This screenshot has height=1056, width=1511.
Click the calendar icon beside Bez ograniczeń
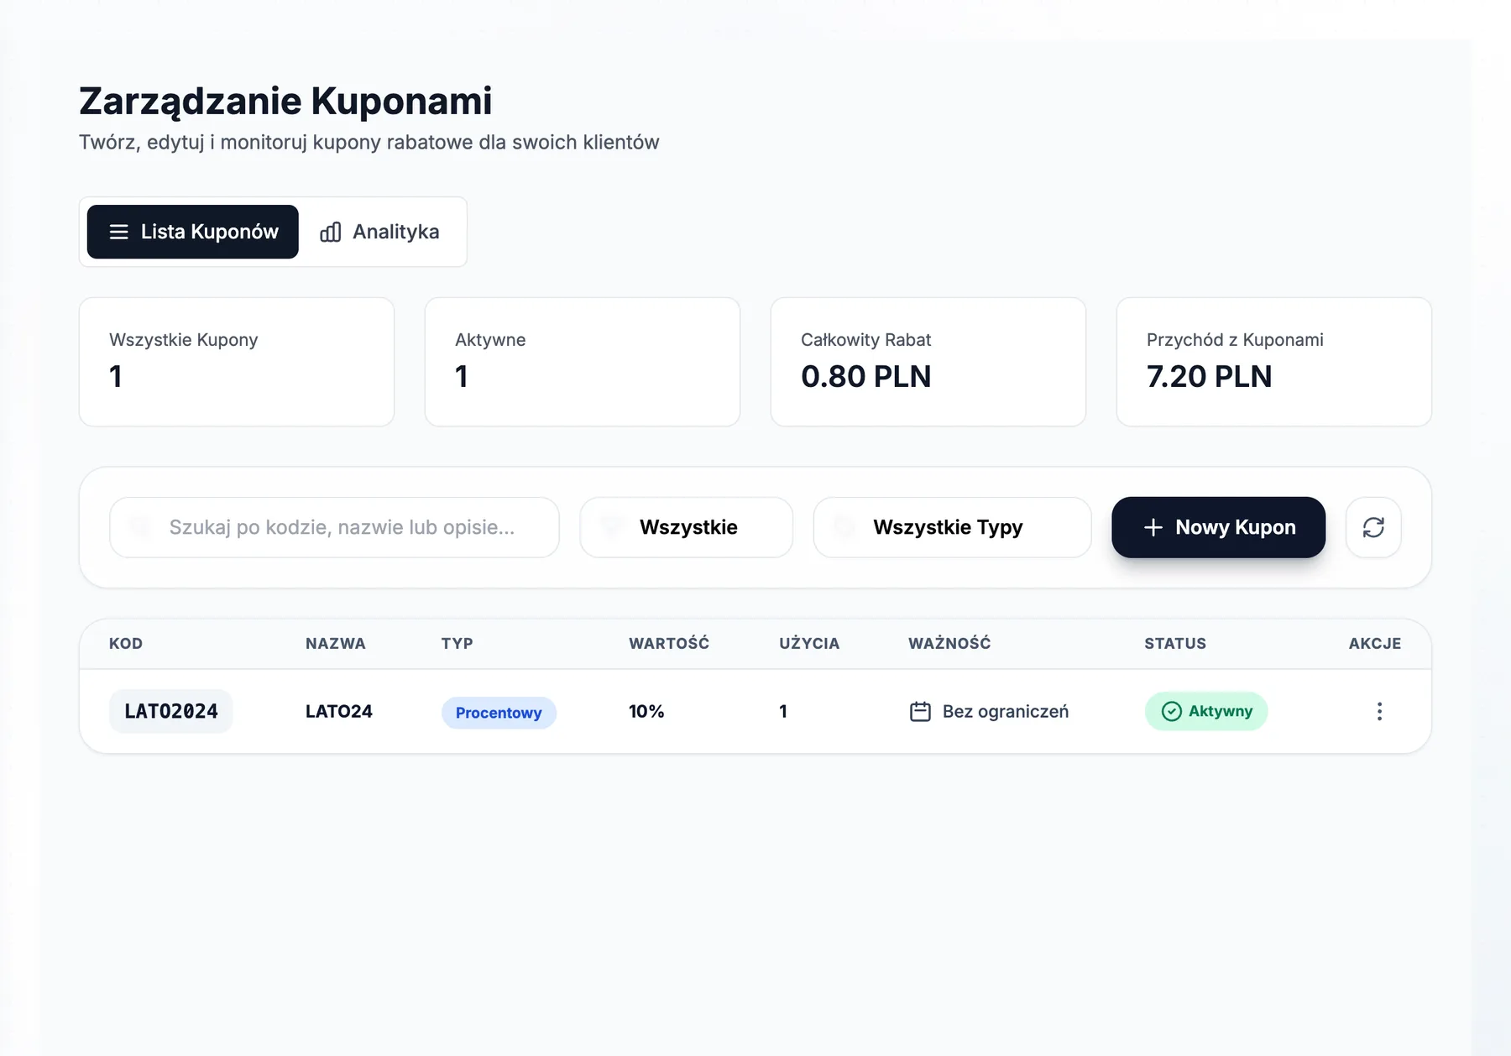point(920,712)
